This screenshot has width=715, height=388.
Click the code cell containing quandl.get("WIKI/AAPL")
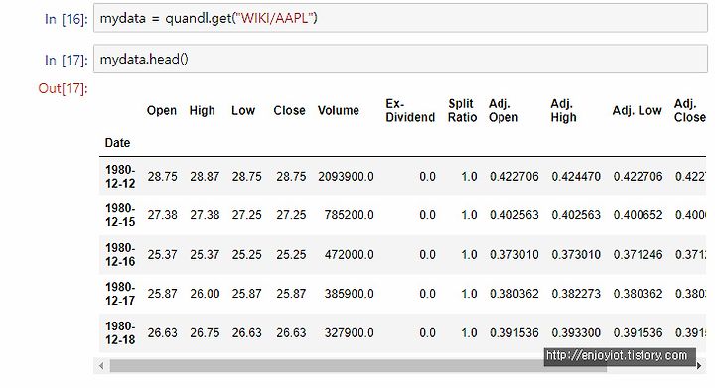pyautogui.click(x=400, y=18)
